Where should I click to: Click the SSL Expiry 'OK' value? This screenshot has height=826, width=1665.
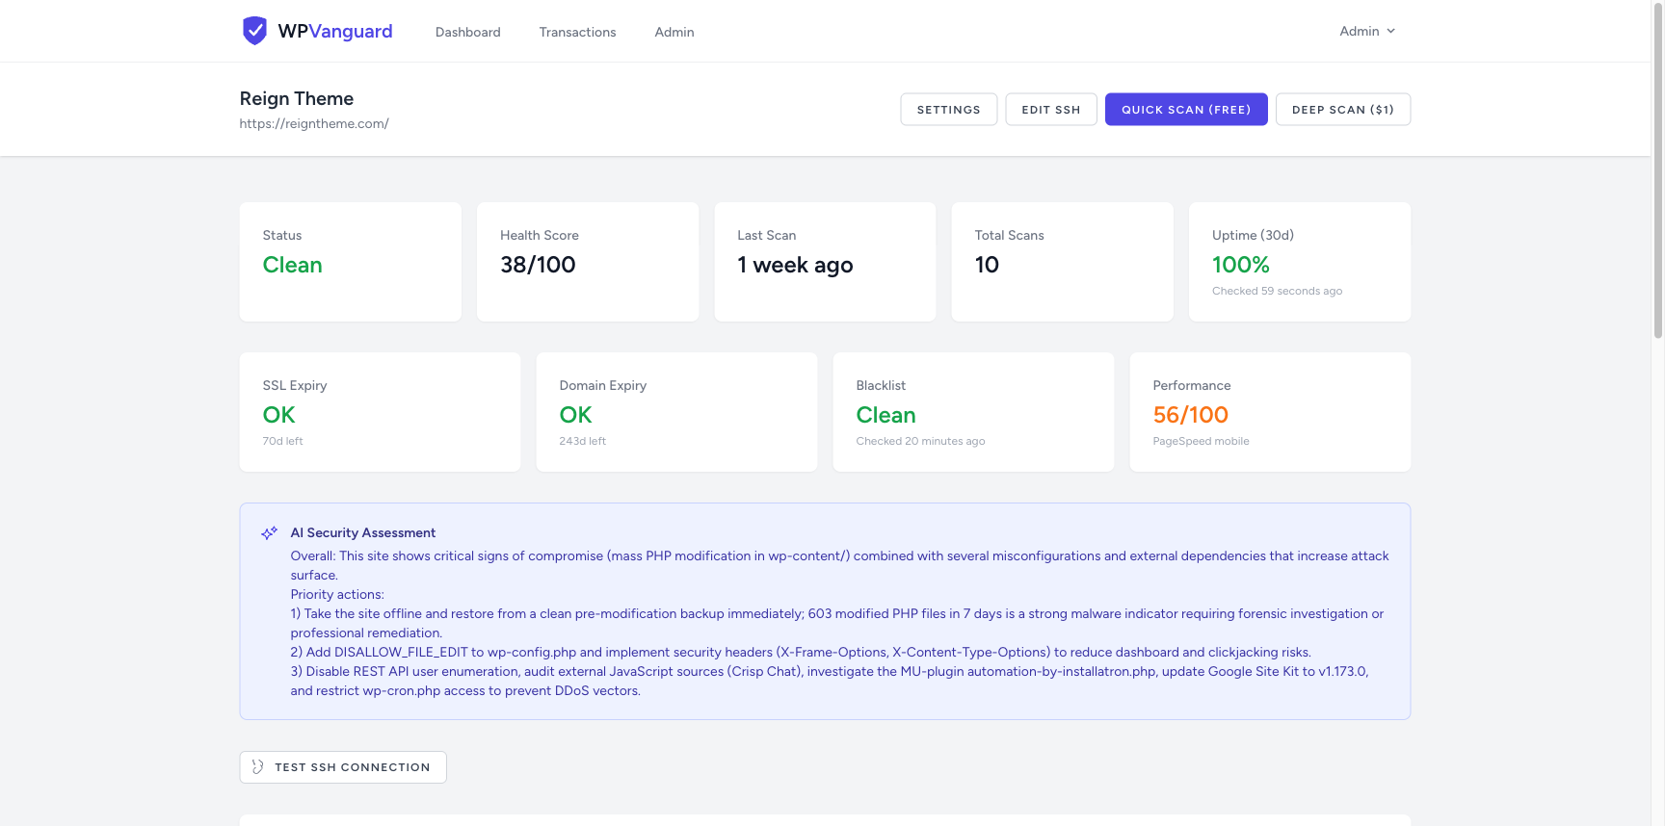pos(278,415)
